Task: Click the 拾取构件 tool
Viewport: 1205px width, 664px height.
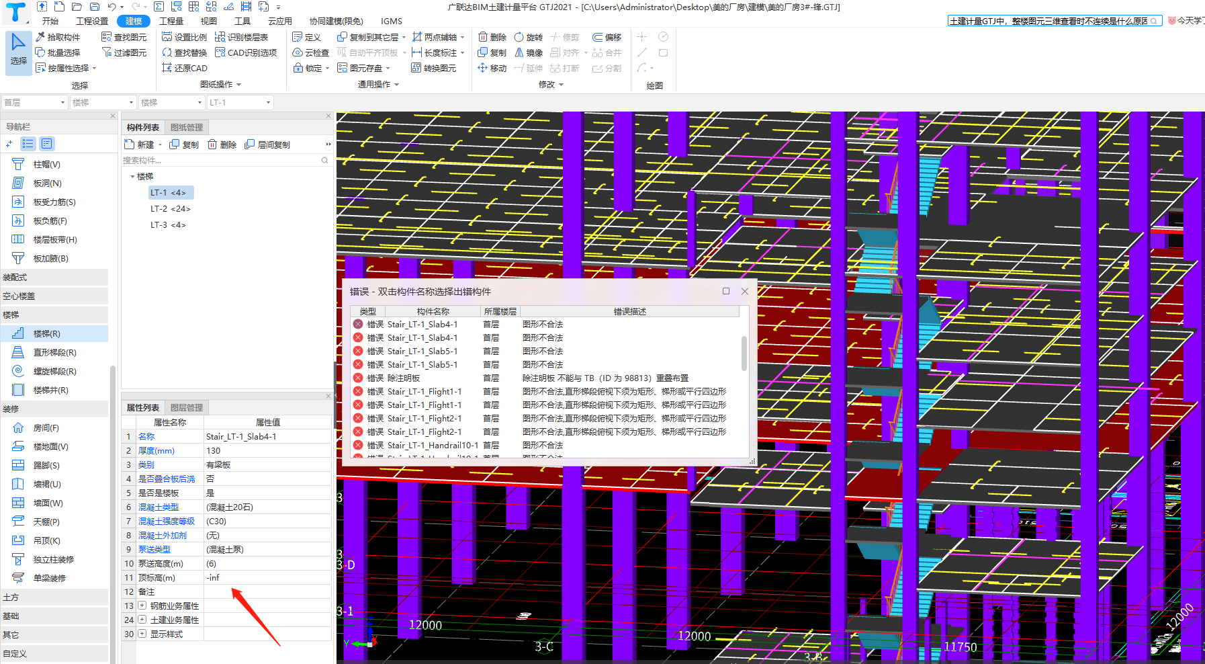Action: (58, 37)
